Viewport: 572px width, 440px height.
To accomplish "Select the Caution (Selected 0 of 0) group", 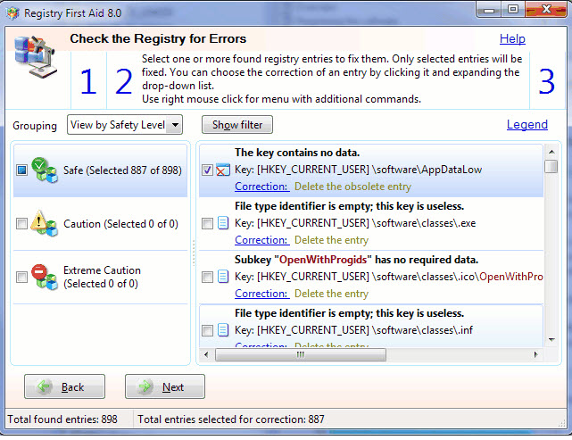I will pyautogui.click(x=100, y=224).
